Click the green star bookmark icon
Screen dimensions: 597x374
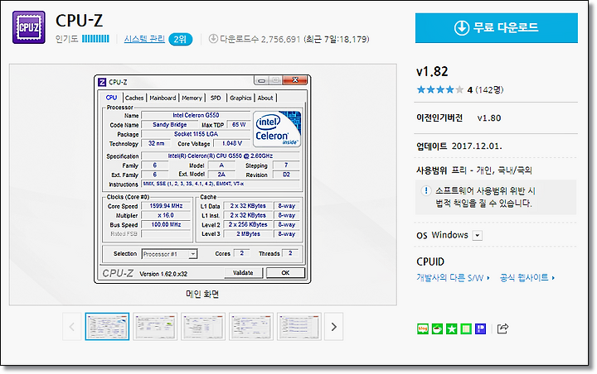point(452,328)
